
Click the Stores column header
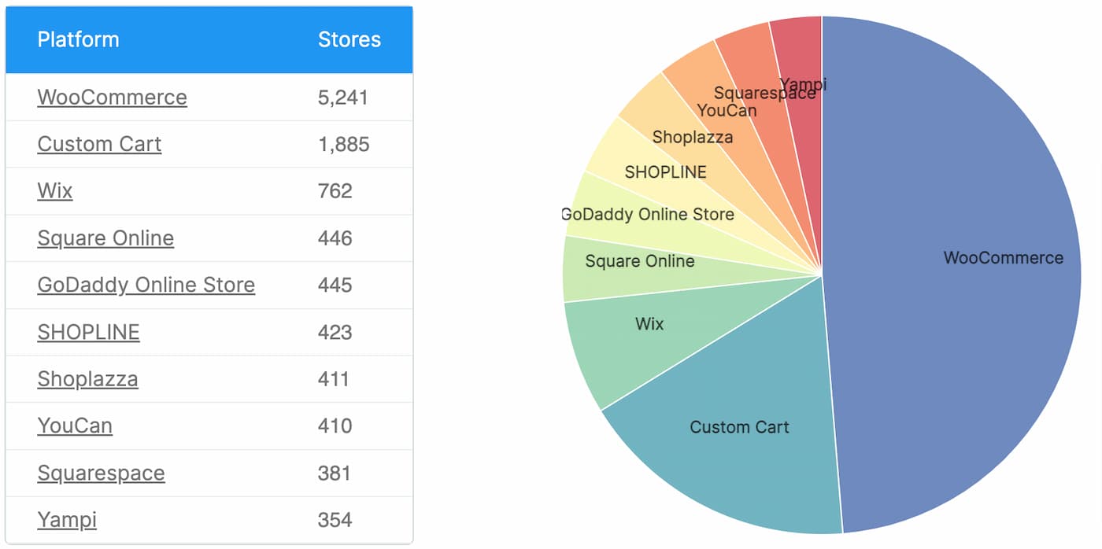click(349, 39)
